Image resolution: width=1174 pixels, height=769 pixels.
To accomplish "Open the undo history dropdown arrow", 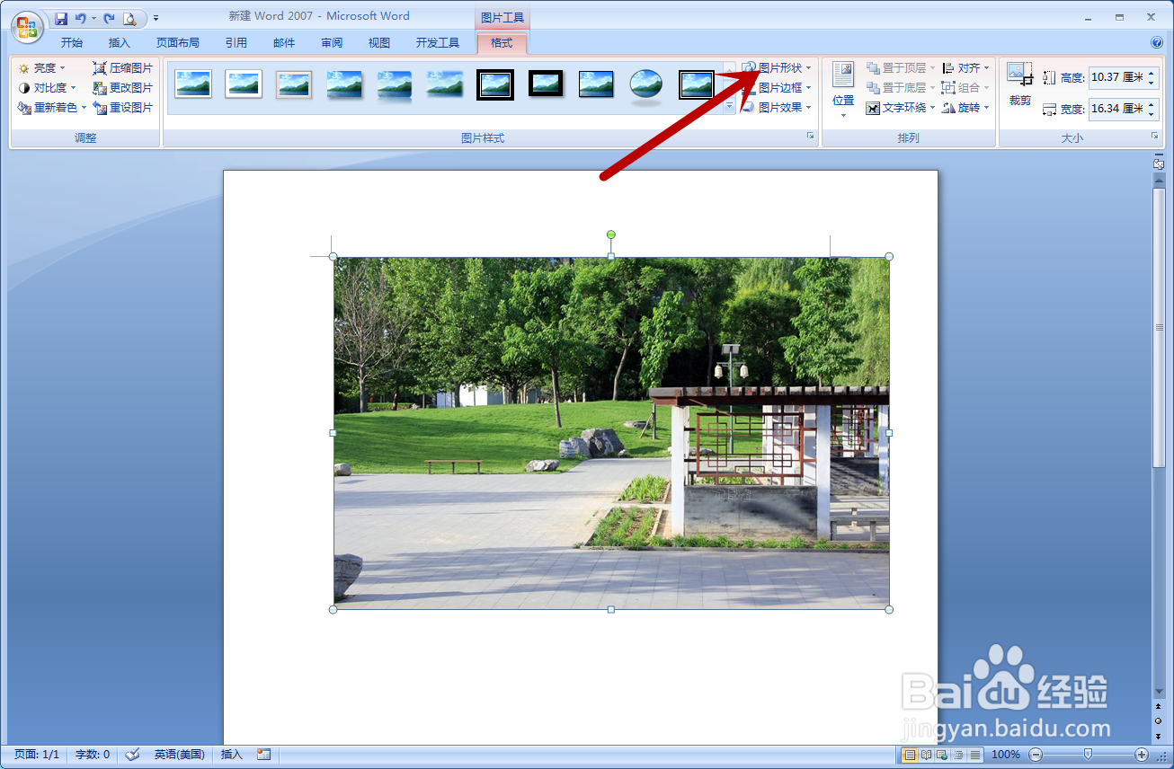I will [93, 18].
